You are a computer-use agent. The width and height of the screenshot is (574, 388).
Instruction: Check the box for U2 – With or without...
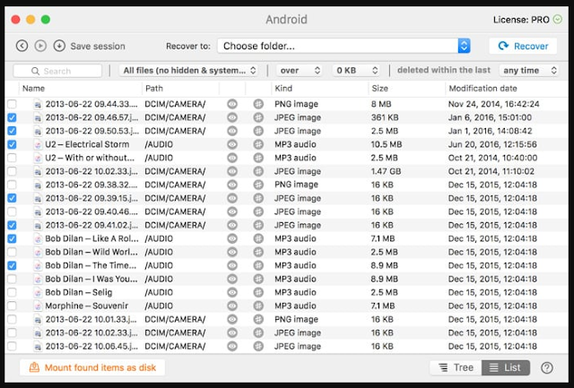12,158
